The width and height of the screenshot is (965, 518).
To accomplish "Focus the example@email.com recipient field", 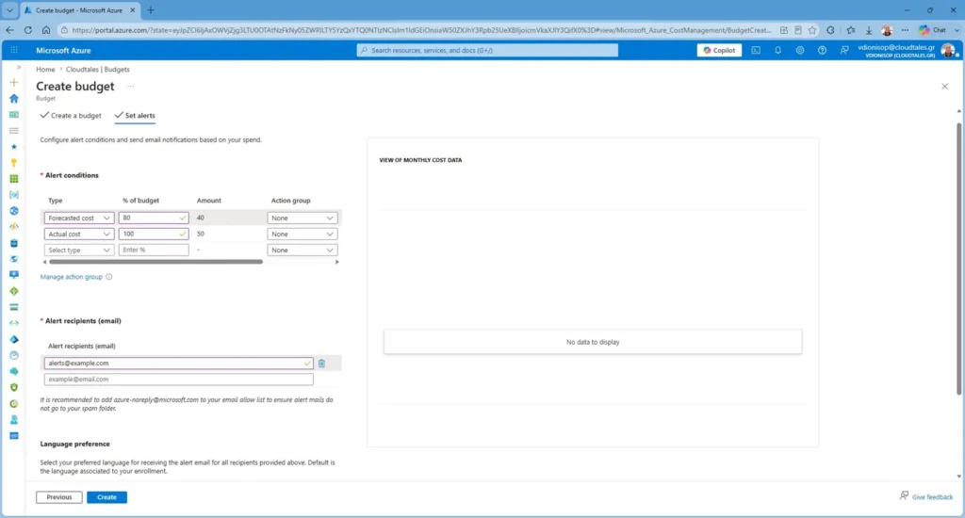I will click(x=178, y=380).
